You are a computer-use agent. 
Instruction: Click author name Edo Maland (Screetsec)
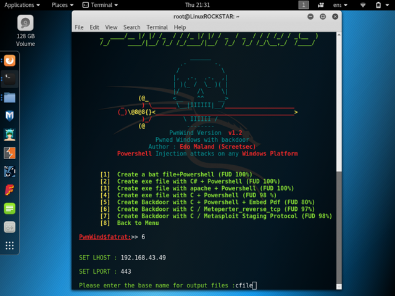click(218, 147)
